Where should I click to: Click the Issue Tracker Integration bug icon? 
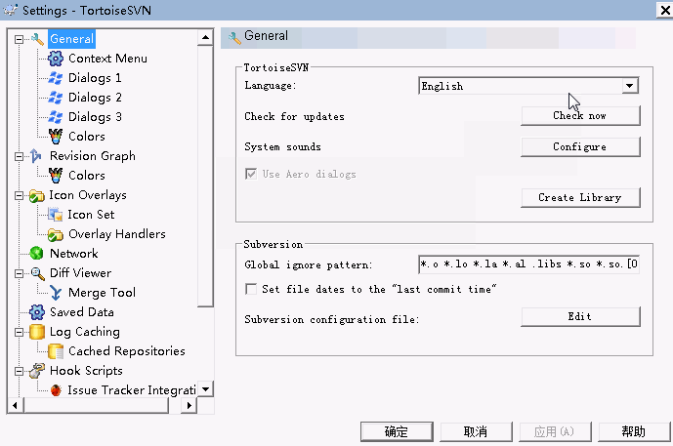(56, 390)
